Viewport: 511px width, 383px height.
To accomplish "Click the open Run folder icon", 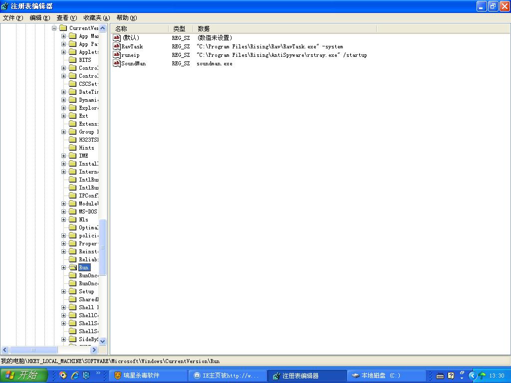I will coord(73,267).
